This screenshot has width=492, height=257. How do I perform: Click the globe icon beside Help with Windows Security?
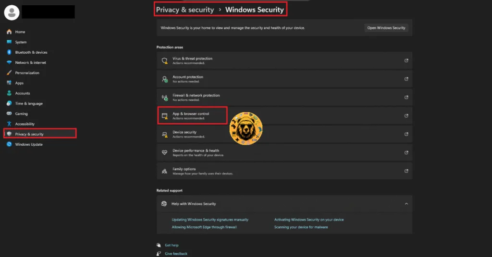[164, 204]
